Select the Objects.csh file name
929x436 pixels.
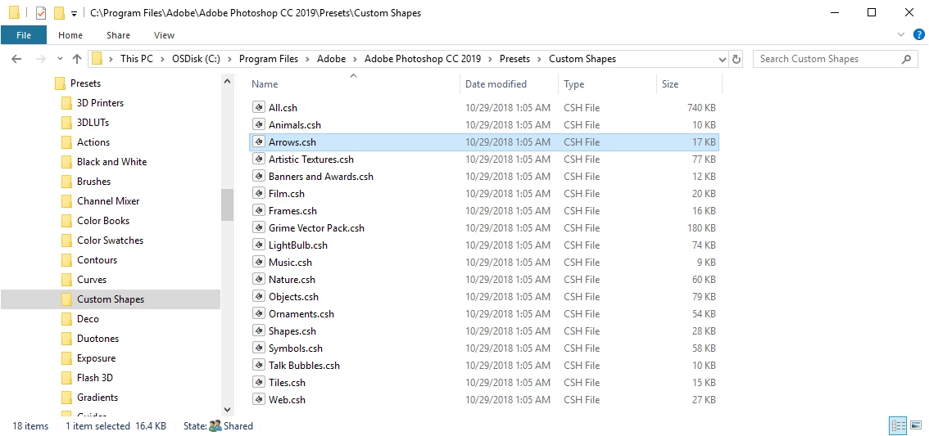(293, 296)
